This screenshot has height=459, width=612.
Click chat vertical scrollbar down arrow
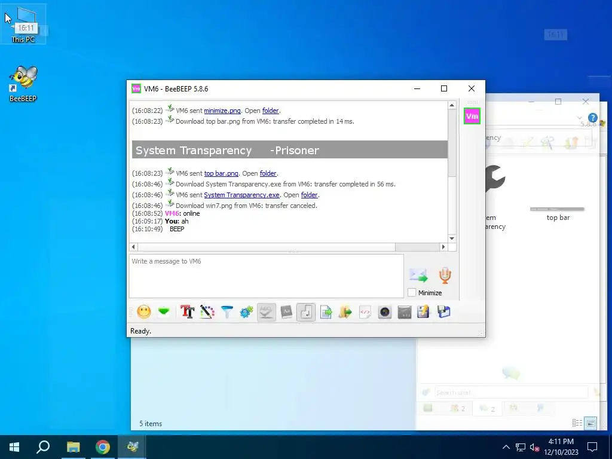pyautogui.click(x=452, y=238)
